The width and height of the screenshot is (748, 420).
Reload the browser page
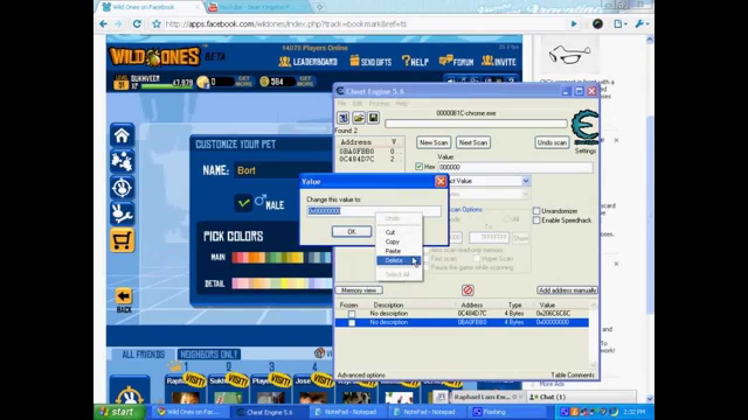coord(137,24)
